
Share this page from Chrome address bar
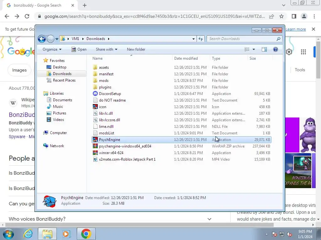pyautogui.click(x=271, y=16)
